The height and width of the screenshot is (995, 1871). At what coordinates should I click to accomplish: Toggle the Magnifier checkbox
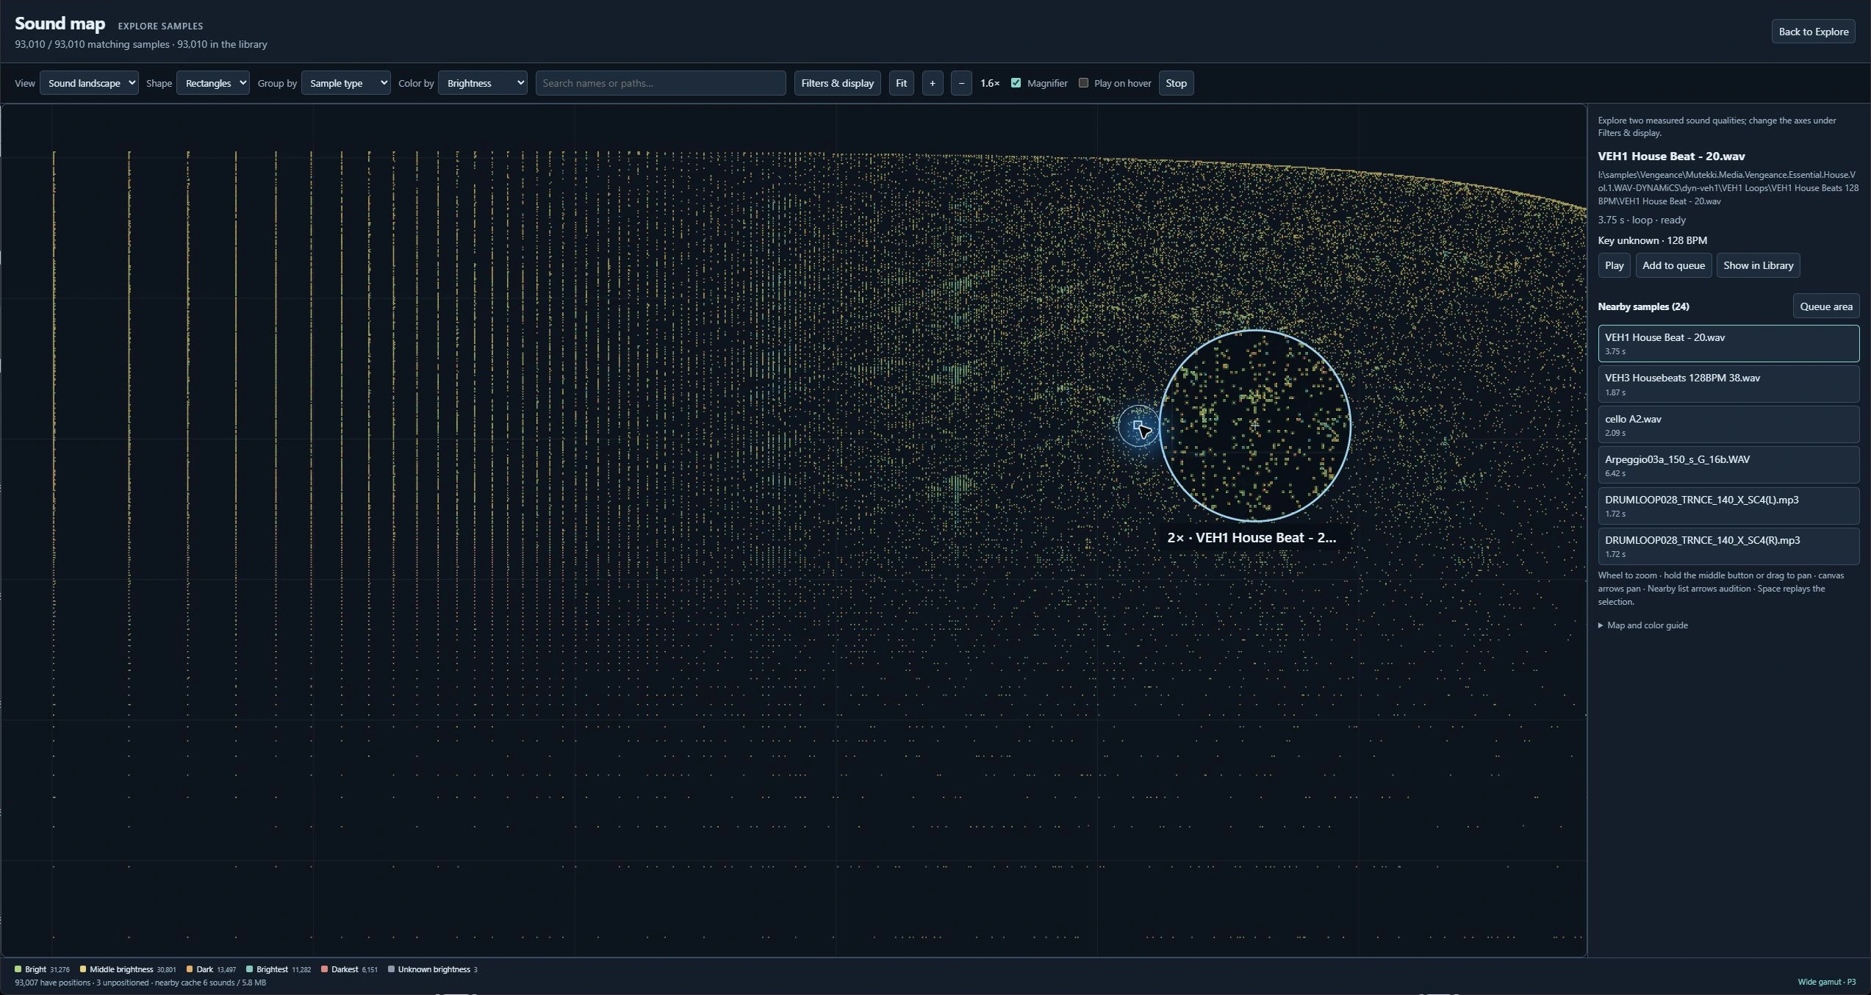tap(1016, 83)
